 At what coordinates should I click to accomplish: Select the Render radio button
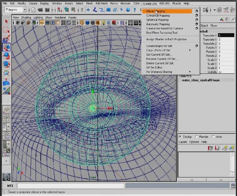(x=196, y=137)
